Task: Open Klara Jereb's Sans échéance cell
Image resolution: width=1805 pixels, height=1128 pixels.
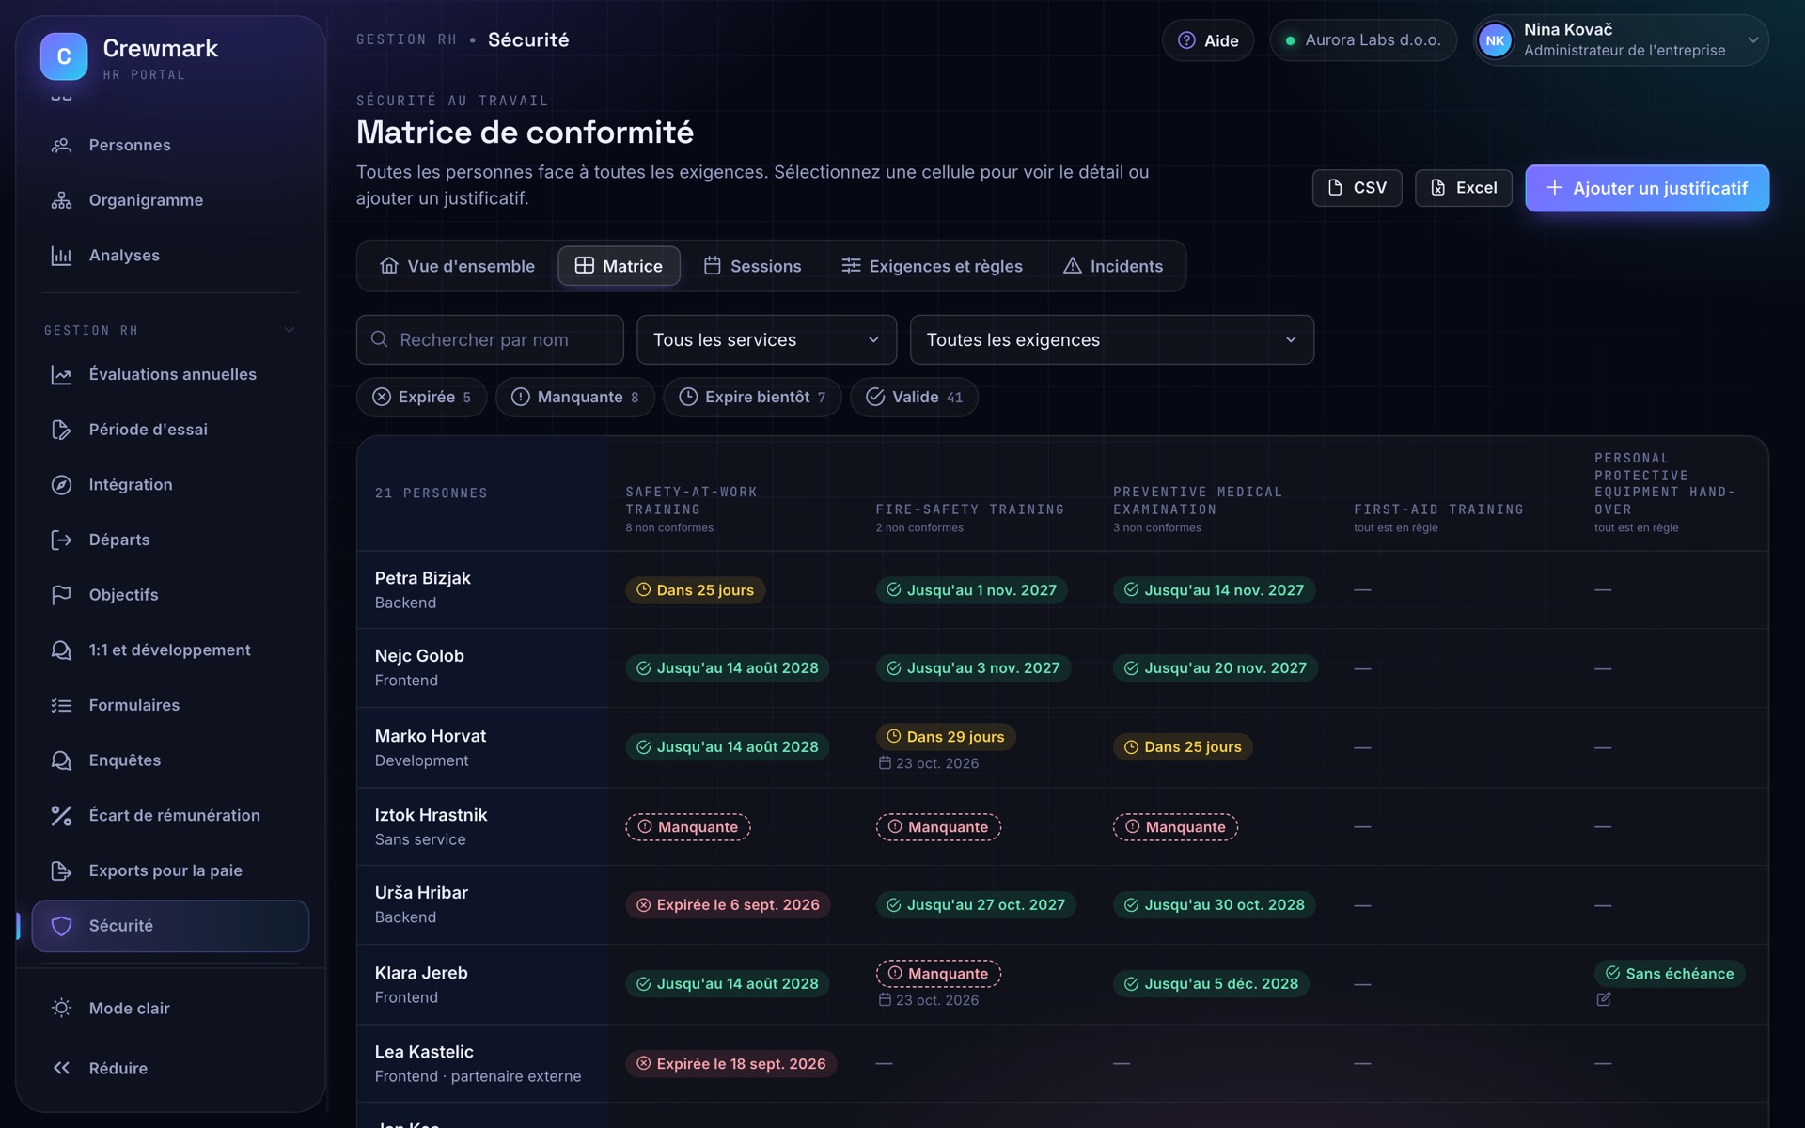Action: [x=1670, y=974]
